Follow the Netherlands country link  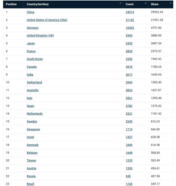tap(35, 114)
